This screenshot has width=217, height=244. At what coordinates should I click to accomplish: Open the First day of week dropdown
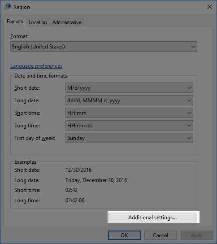[129, 138]
